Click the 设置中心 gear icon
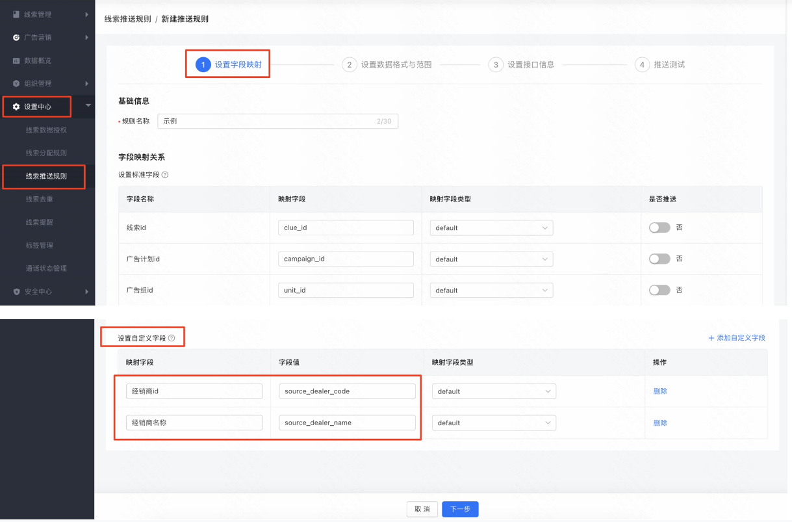The height and width of the screenshot is (522, 792). (x=16, y=107)
